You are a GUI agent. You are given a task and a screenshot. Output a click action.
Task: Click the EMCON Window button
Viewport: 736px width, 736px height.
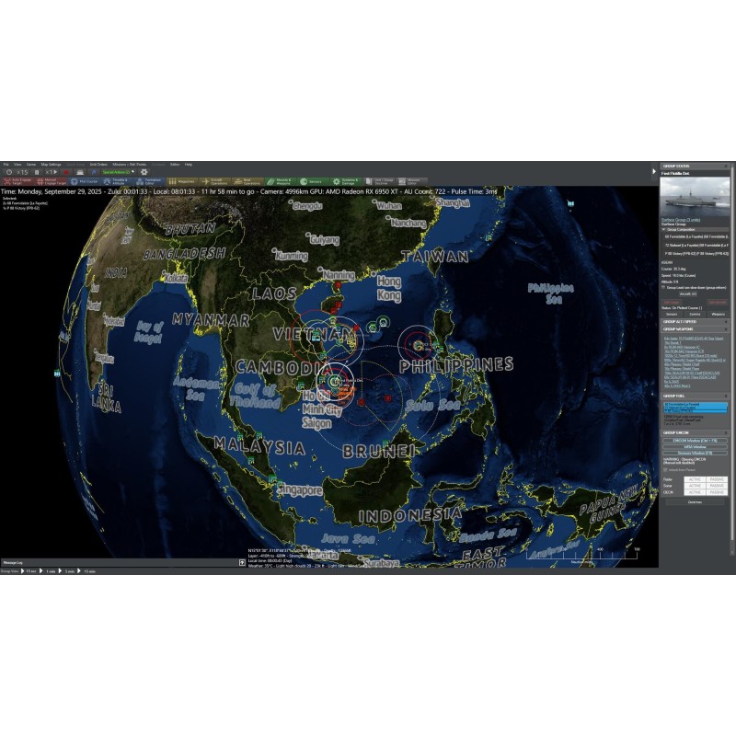695,440
